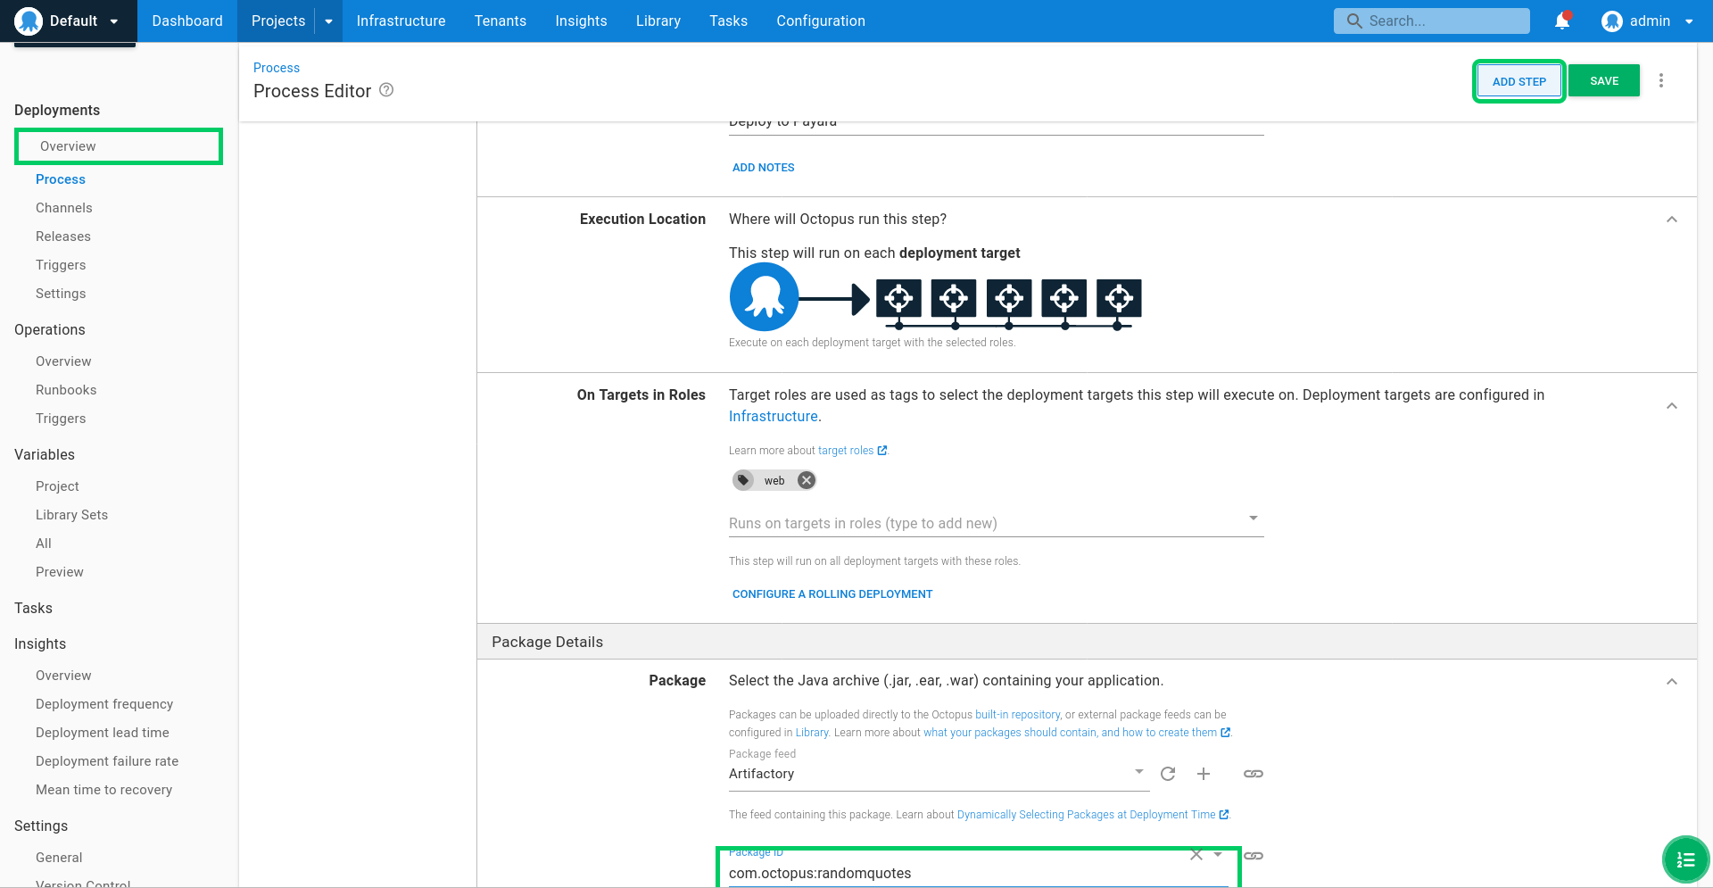The width and height of the screenshot is (1713, 888).
Task: Open the built-in repository link
Action: coord(1018,715)
